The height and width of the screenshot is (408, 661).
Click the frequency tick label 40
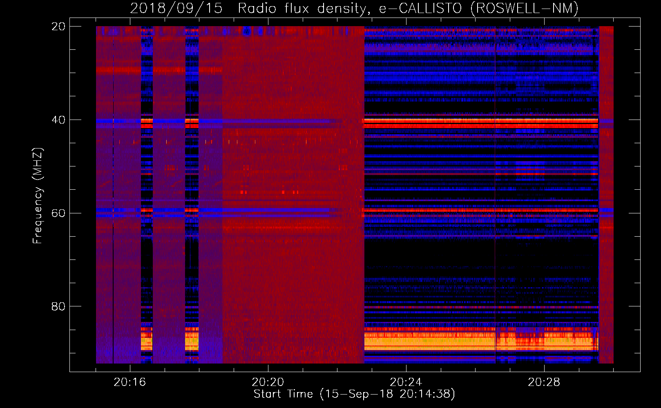(58, 120)
